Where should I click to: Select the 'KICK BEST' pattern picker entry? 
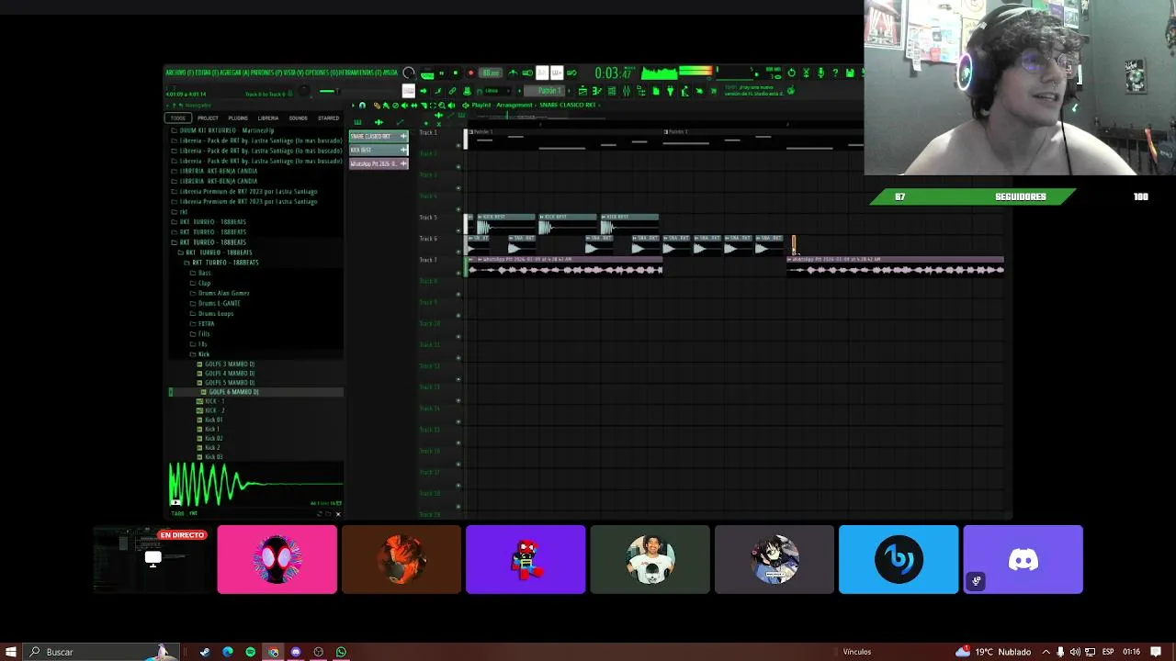pyautogui.click(x=379, y=150)
